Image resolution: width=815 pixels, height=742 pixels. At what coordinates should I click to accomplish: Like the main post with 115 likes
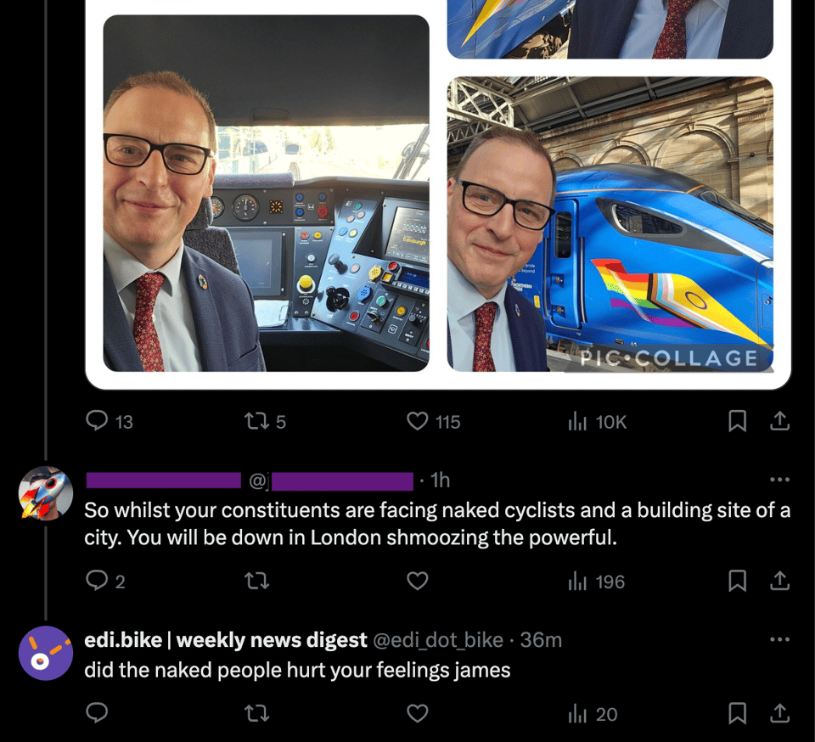[418, 421]
